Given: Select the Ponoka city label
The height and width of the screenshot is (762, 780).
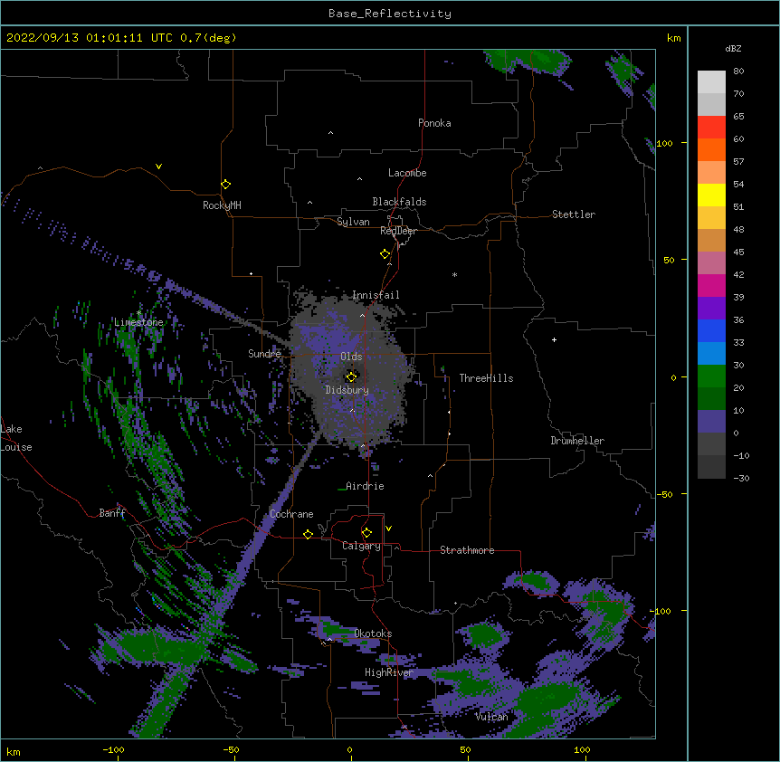Looking at the screenshot, I should point(434,123).
